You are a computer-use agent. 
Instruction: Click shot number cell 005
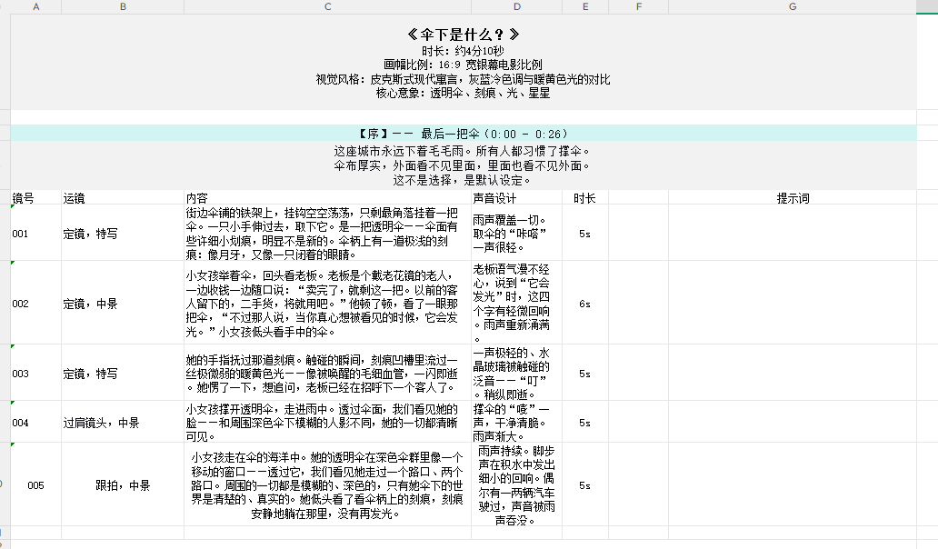pos(35,485)
